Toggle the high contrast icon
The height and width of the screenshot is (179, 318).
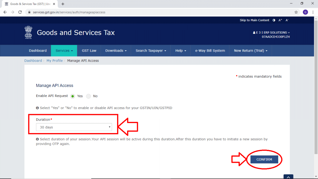(x=274, y=20)
